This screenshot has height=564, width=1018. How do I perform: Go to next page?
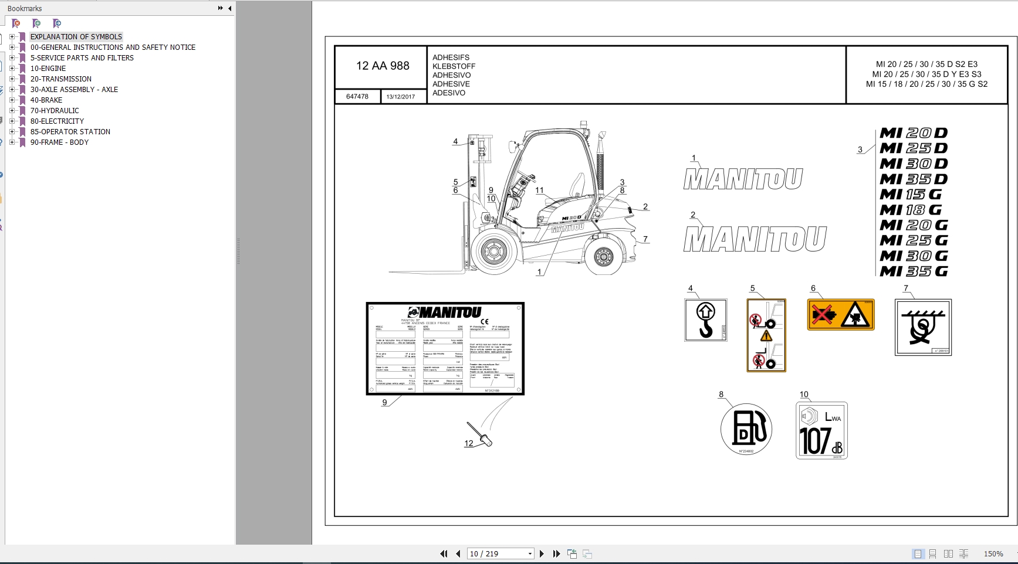click(542, 553)
